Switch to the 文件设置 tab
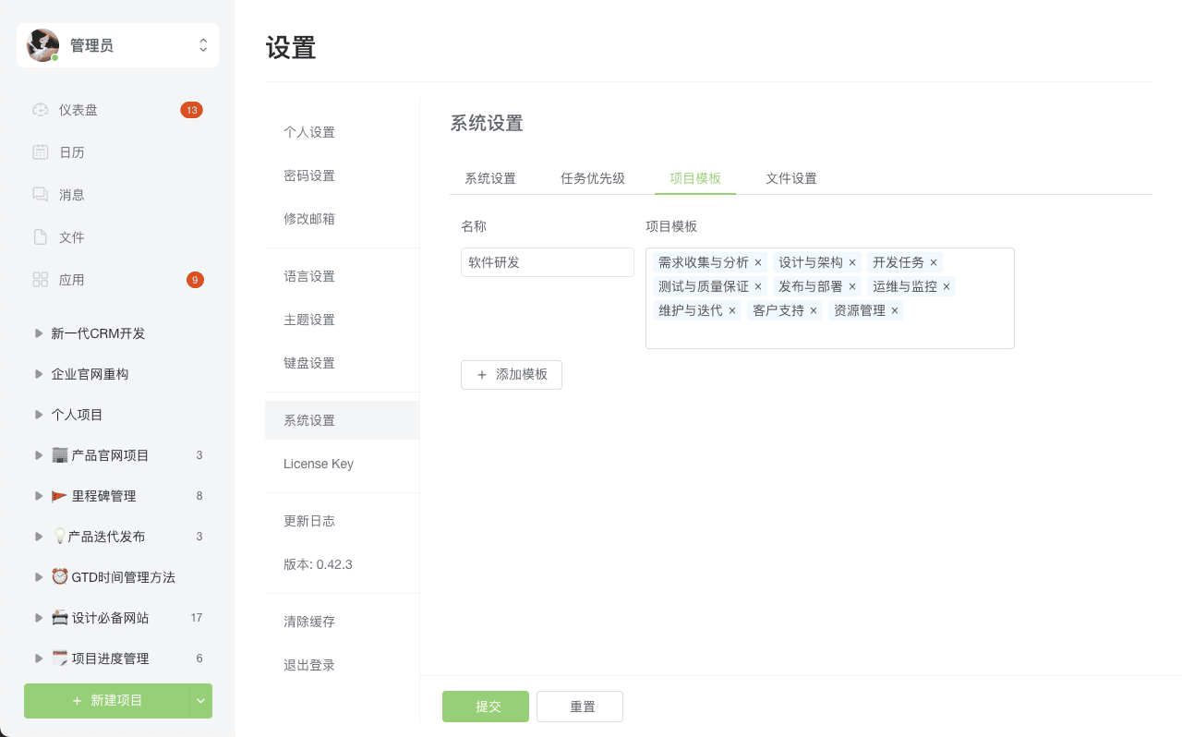1182x737 pixels. click(790, 178)
